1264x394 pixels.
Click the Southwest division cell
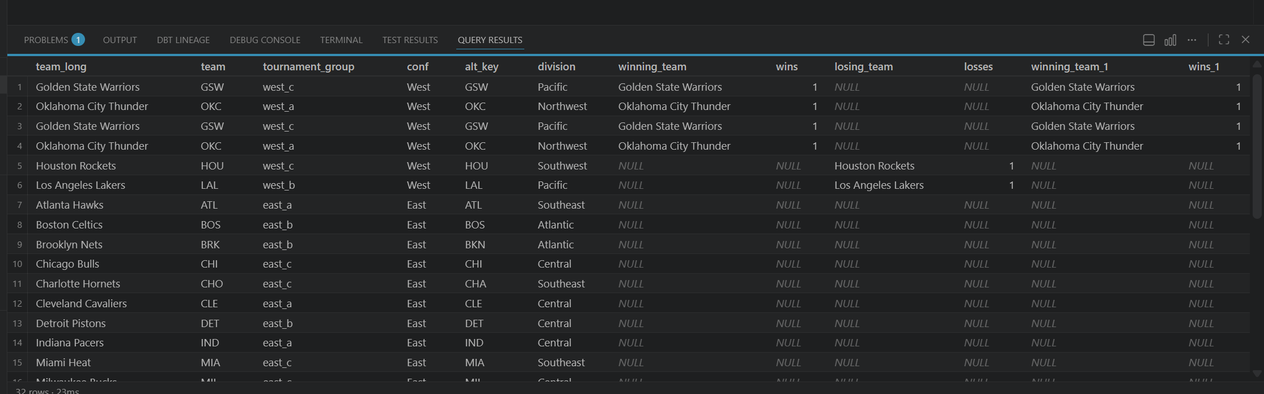[x=562, y=166]
